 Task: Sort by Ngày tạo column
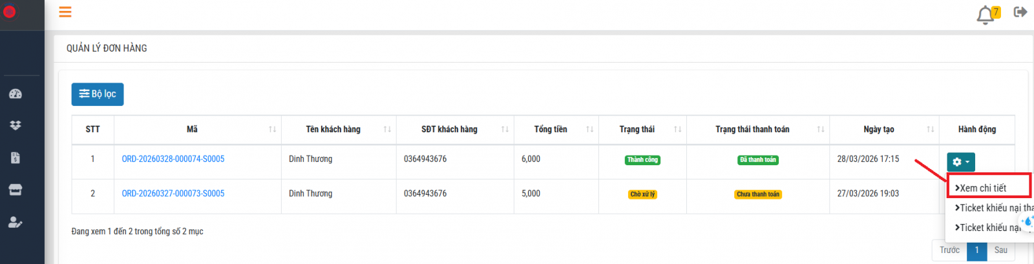pos(884,129)
